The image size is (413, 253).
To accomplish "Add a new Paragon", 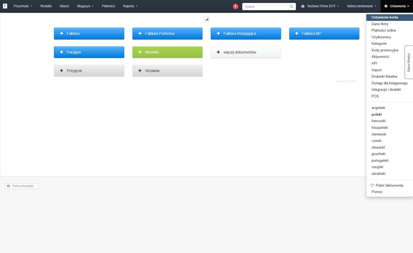I will point(89,52).
